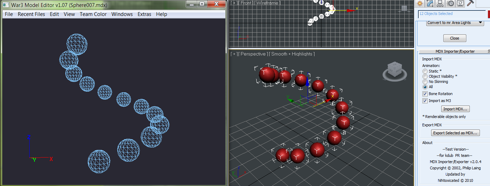Click the War3 Model Editor window icon
This screenshot has height=186, width=490.
click(x=6, y=5)
